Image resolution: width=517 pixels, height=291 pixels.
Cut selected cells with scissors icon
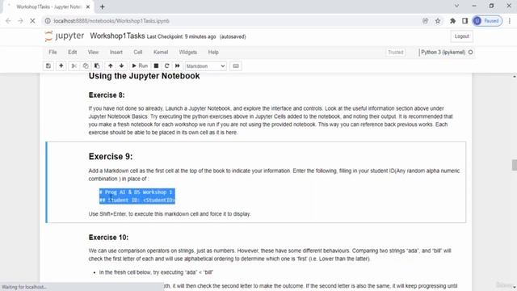click(74, 66)
